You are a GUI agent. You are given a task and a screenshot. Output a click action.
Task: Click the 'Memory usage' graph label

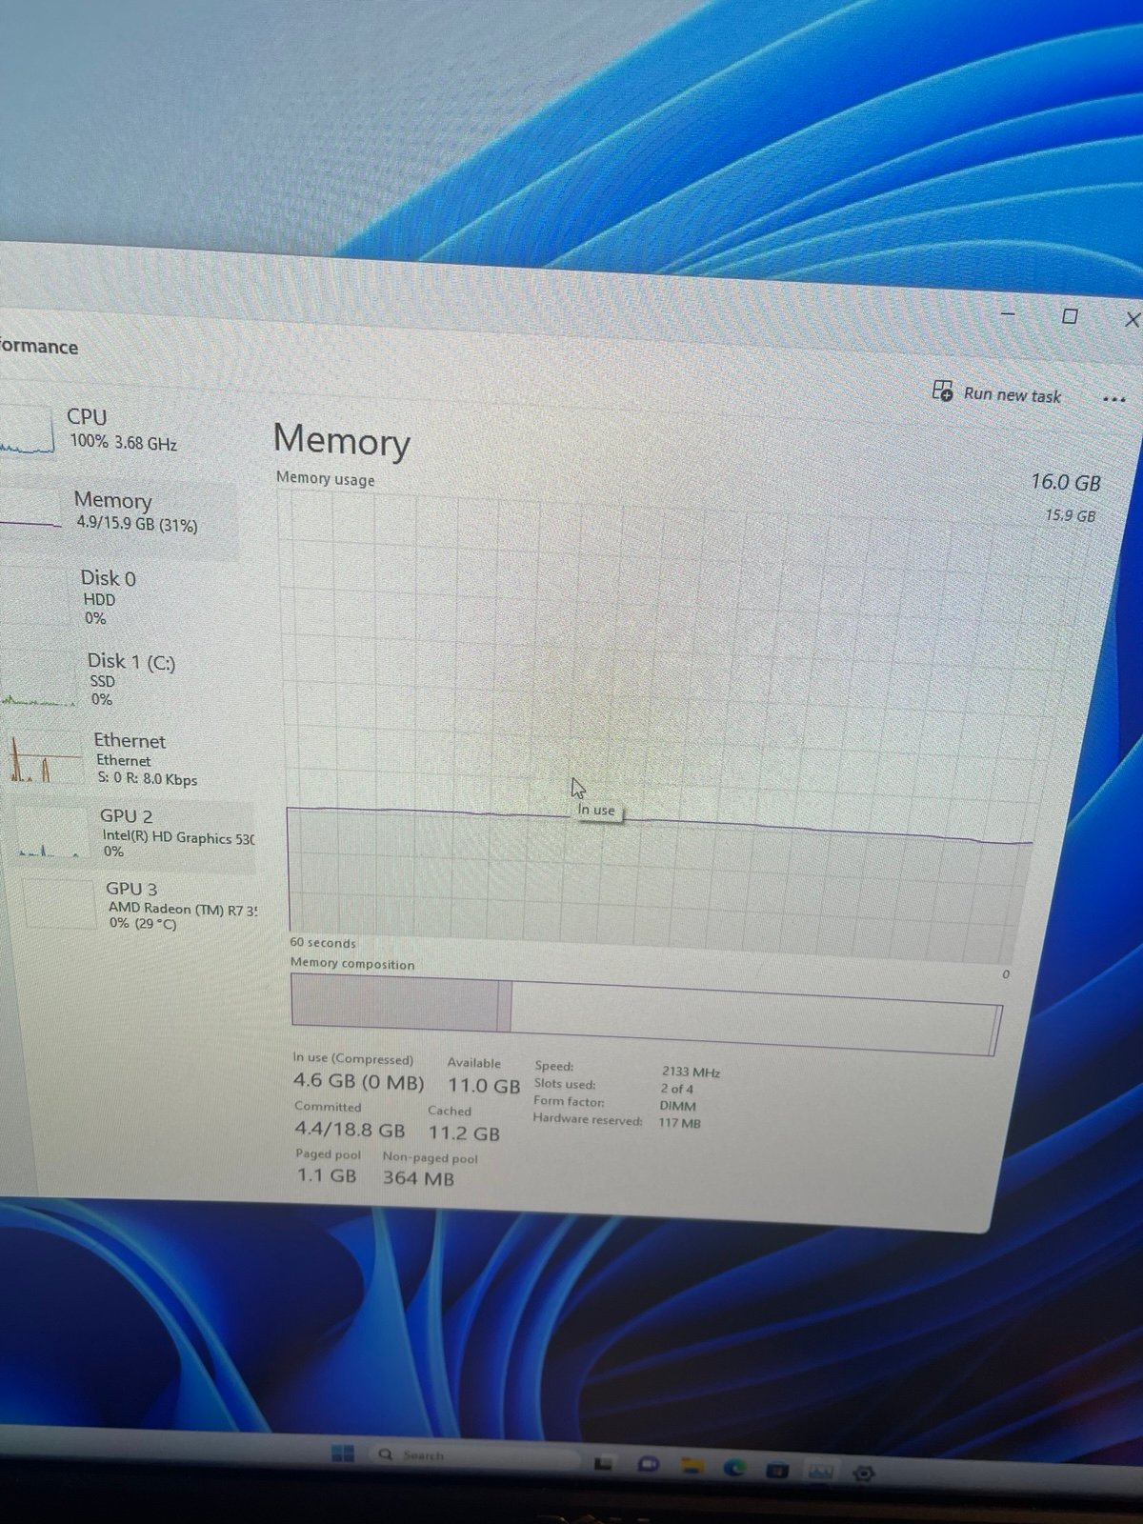pos(325,478)
